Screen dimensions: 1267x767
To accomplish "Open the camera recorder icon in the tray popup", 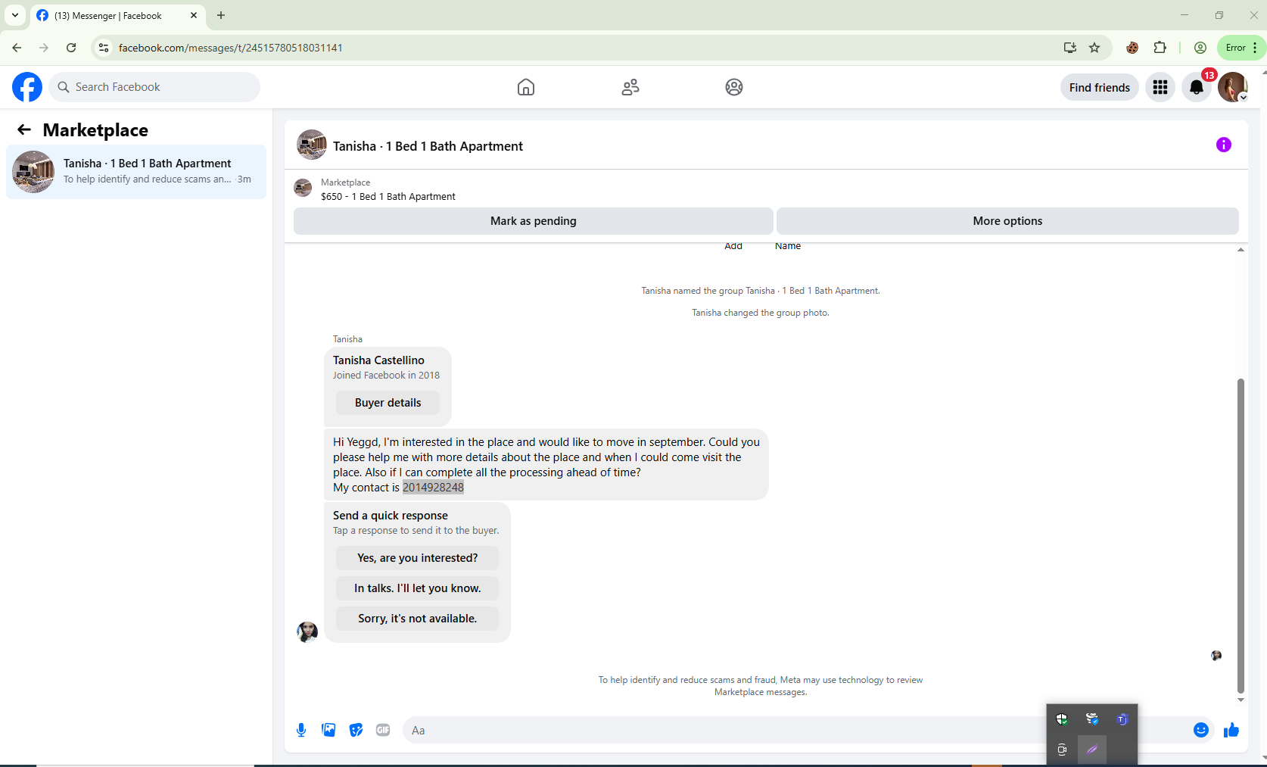I will click(1062, 750).
